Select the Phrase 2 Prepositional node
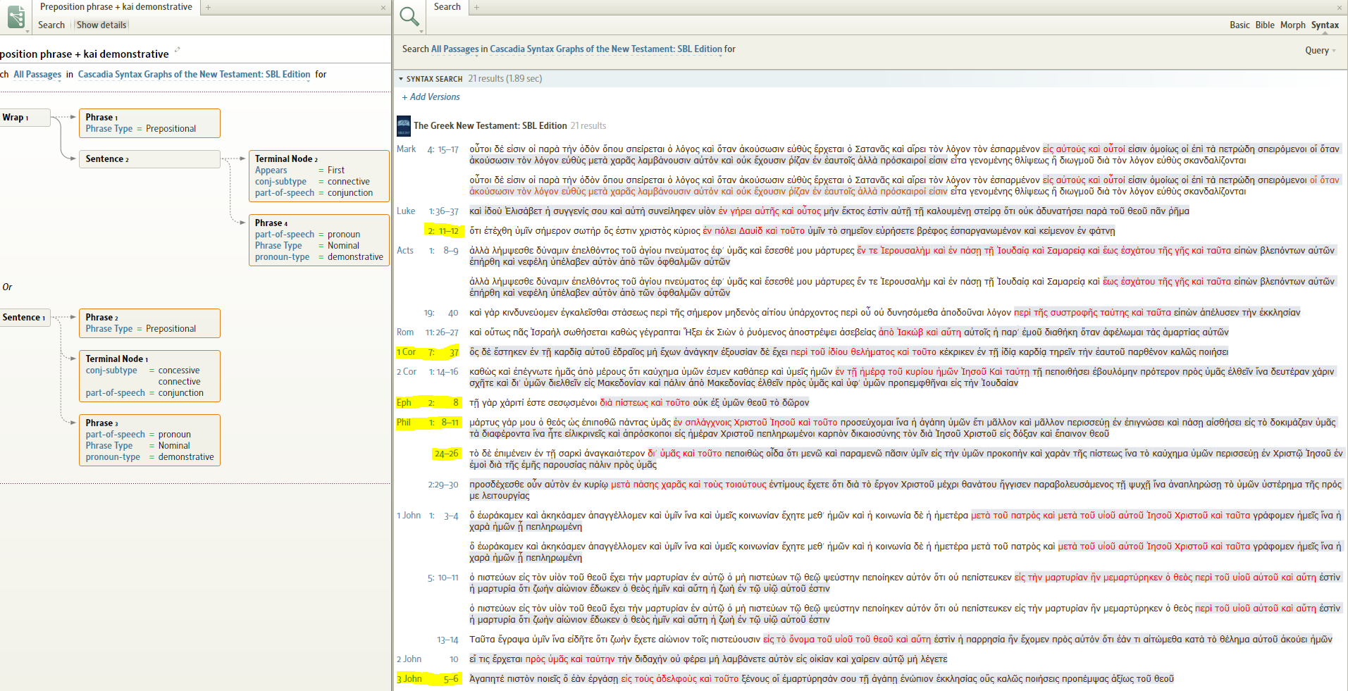Image resolution: width=1348 pixels, height=691 pixels. pos(149,323)
